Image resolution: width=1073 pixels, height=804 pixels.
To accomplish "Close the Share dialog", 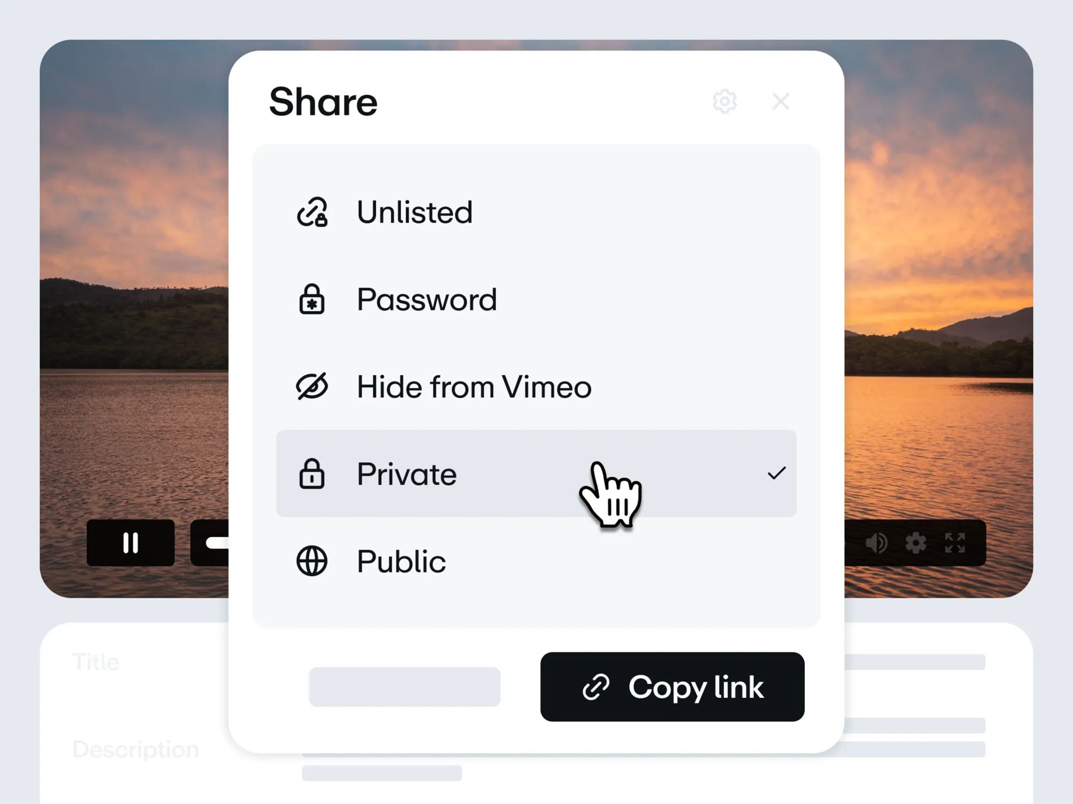I will 781,102.
